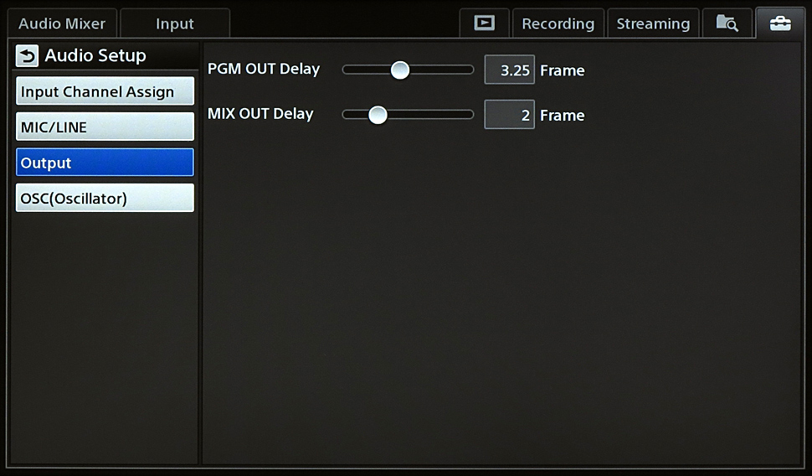
Task: Open the file browser folder-search tab
Action: [x=727, y=23]
